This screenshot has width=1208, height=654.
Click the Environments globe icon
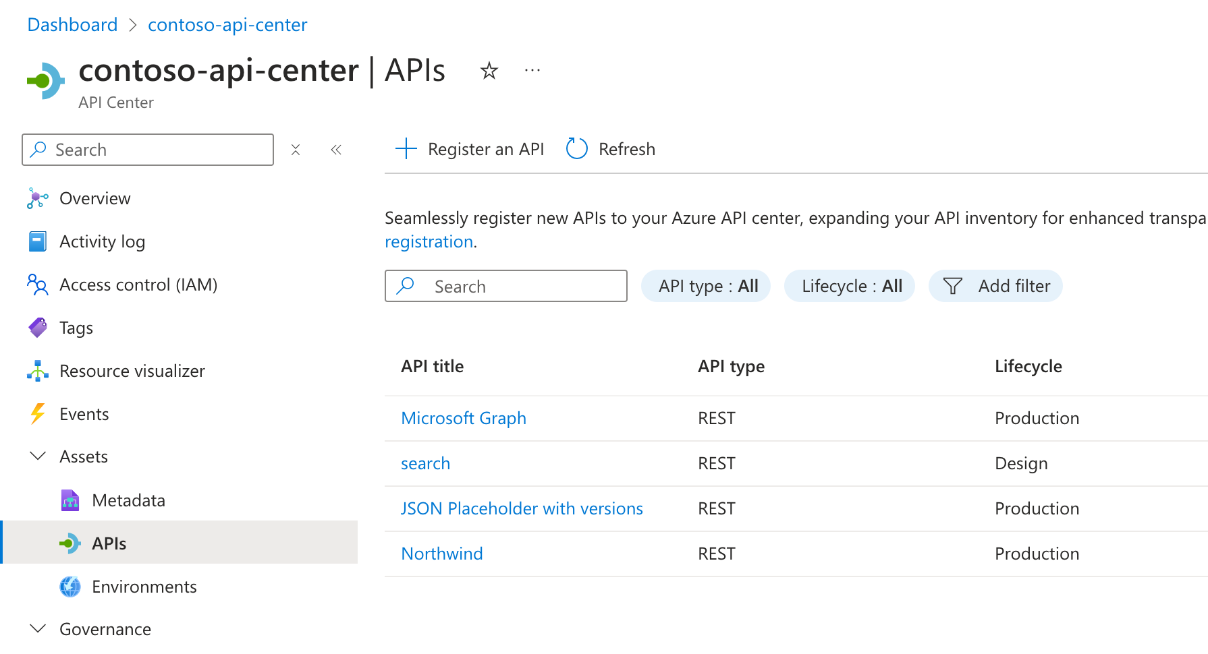click(x=70, y=586)
